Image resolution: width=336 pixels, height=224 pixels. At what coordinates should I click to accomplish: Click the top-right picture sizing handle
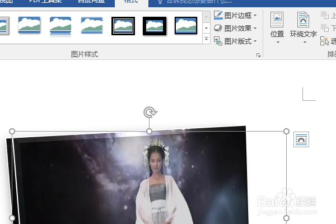(x=287, y=131)
